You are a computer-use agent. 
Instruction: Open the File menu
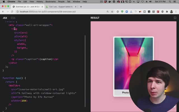click(x=19, y=2)
